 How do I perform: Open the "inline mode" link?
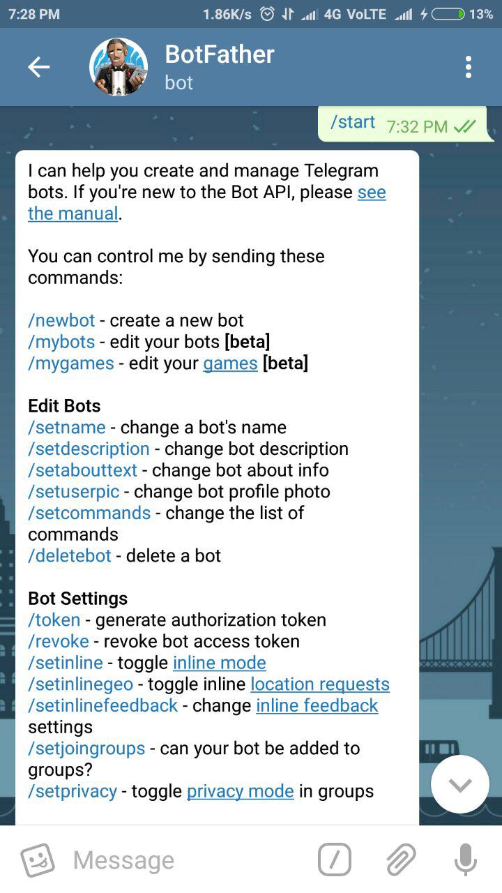[x=219, y=662]
